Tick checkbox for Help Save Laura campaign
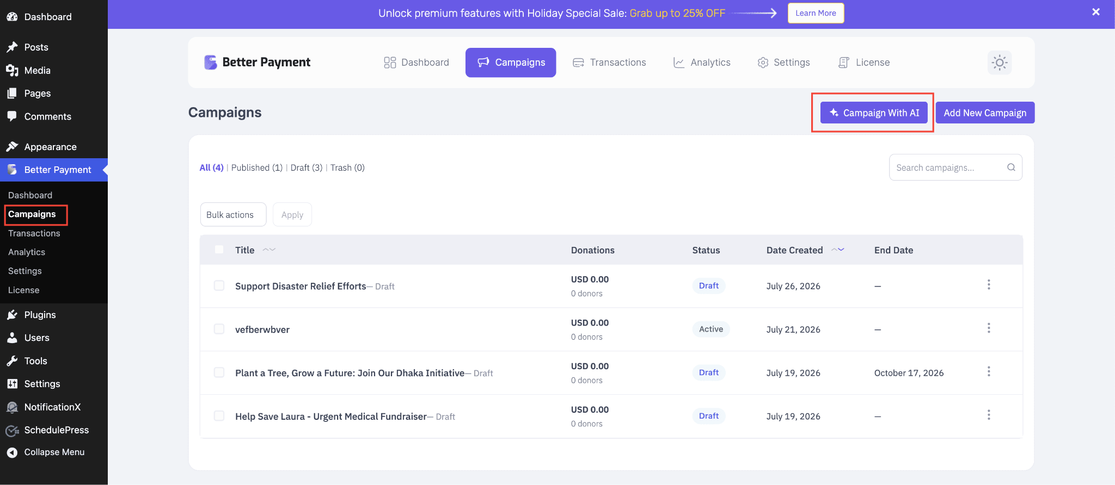 click(x=219, y=416)
